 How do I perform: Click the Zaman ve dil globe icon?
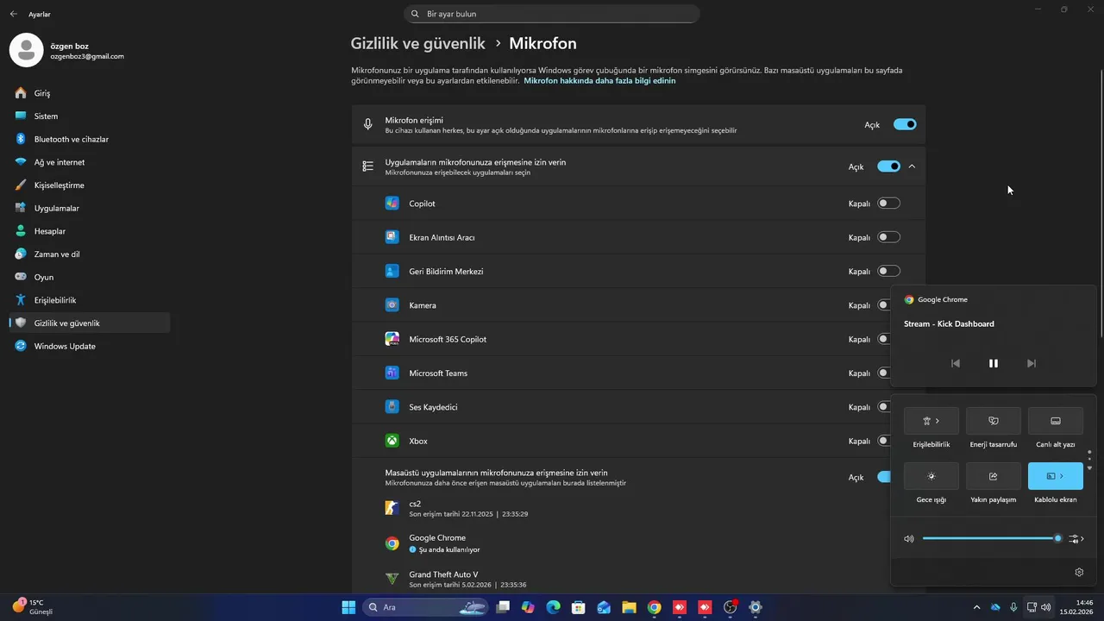tap(21, 254)
